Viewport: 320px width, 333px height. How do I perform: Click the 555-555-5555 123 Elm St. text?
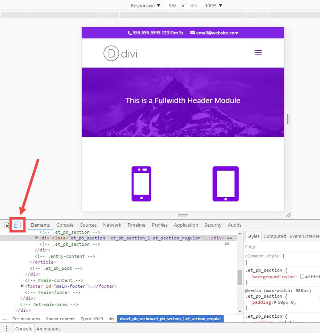(x=158, y=33)
